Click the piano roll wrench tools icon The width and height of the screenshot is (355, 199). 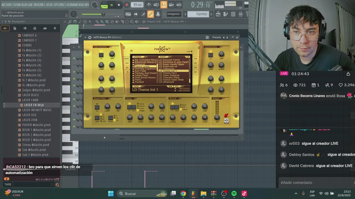click(x=70, y=22)
